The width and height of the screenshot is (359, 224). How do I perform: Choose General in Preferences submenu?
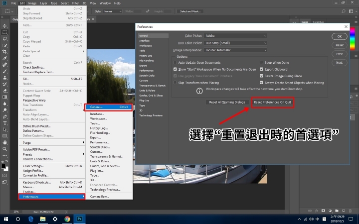point(109,107)
